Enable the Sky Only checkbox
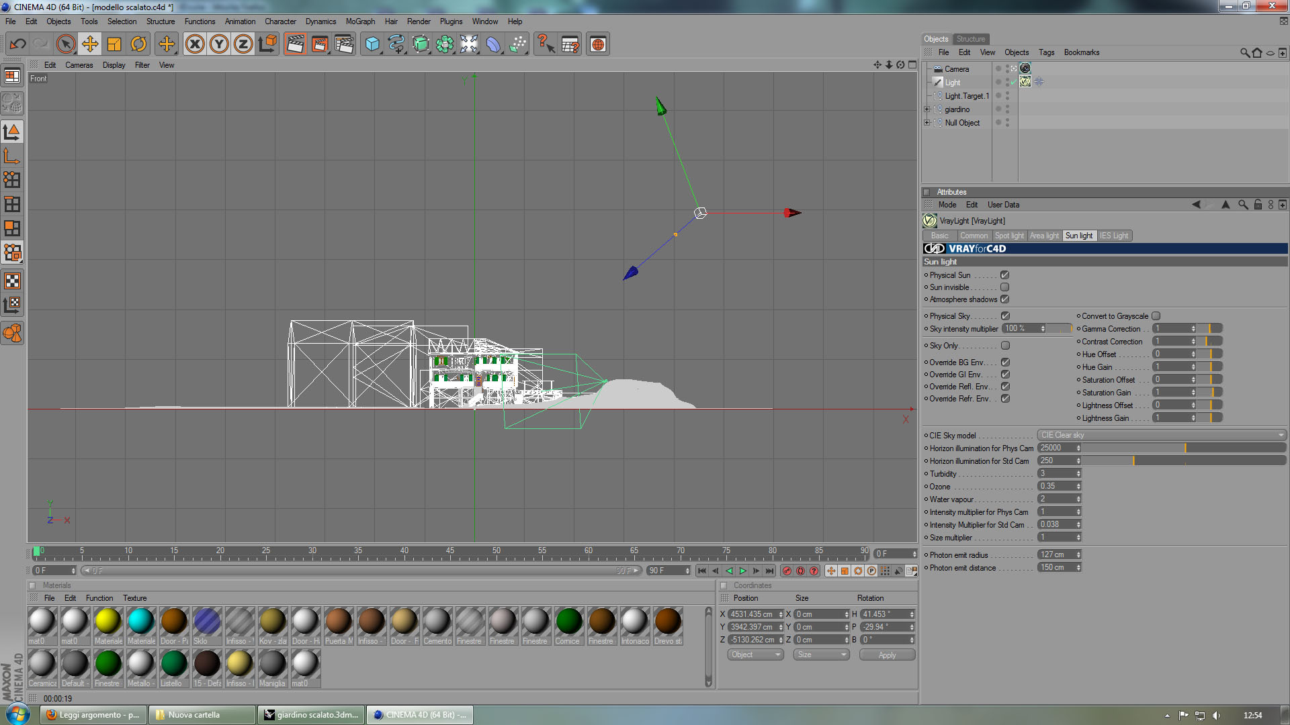1290x725 pixels. pos(1005,346)
